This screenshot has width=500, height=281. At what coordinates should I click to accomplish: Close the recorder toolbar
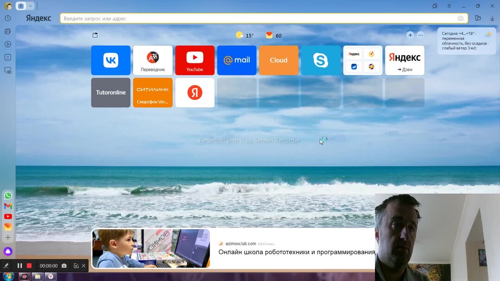coord(83,266)
